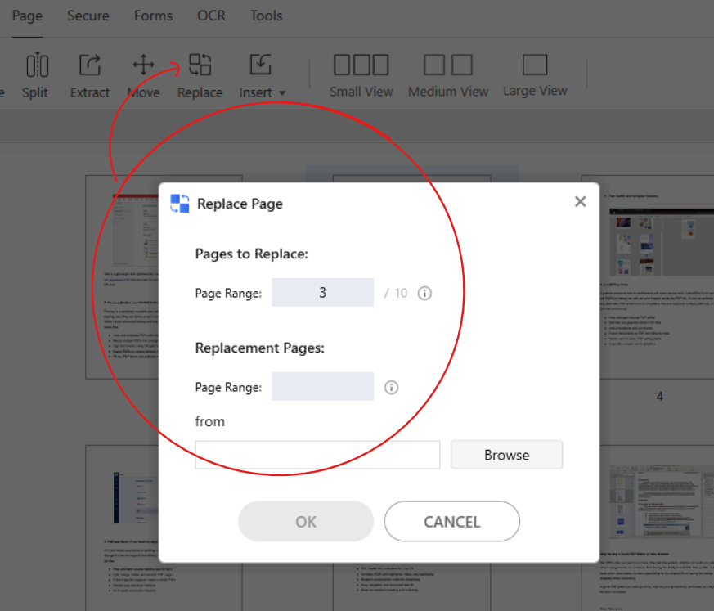Click Browse to choose a replacement file
The height and width of the screenshot is (611, 714).
pyautogui.click(x=506, y=455)
